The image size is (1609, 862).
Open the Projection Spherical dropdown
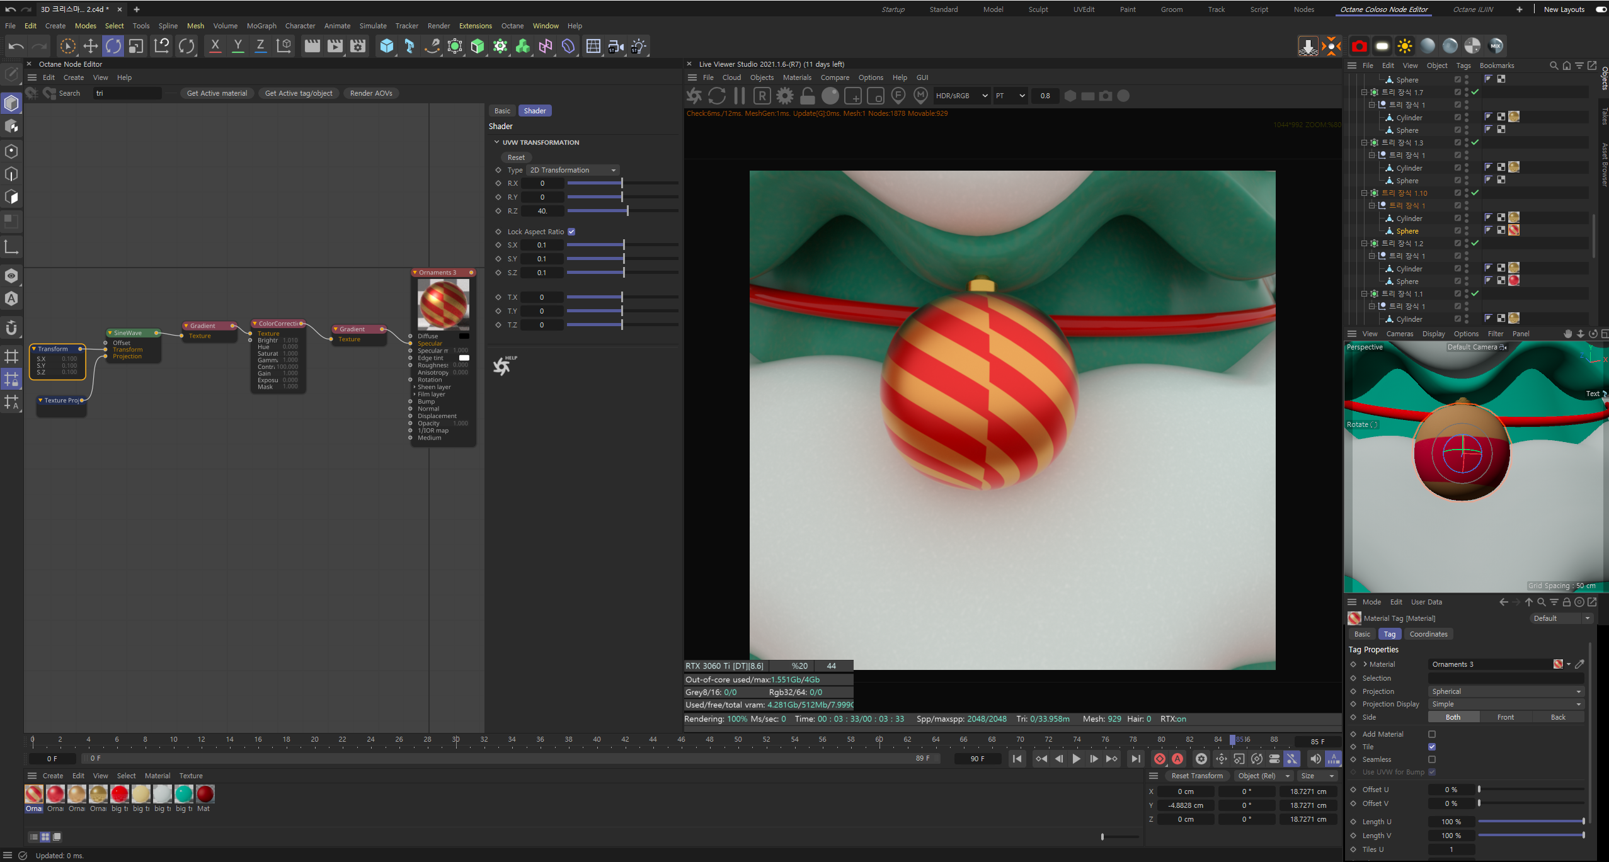tap(1505, 691)
